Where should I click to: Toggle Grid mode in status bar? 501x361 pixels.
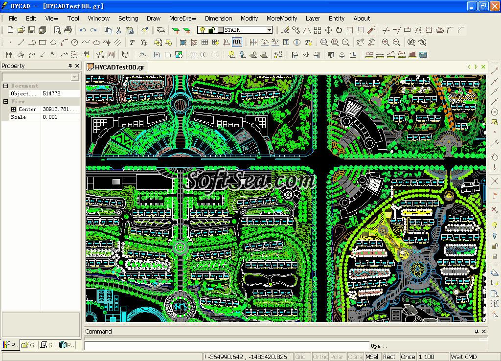(x=300, y=357)
